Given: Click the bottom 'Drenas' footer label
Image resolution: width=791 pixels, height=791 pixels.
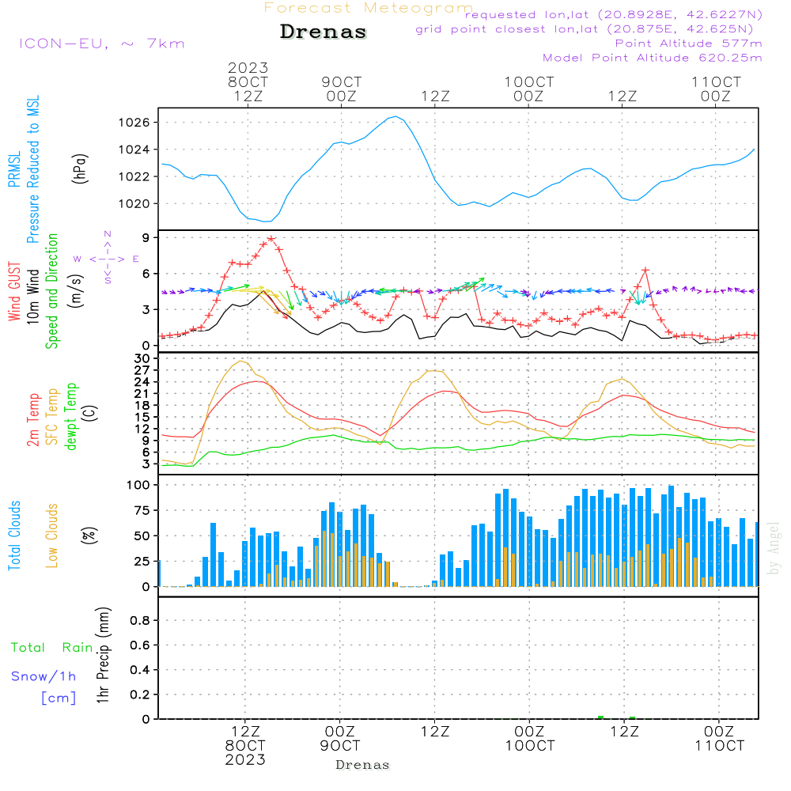Looking at the screenshot, I should pyautogui.click(x=362, y=765).
